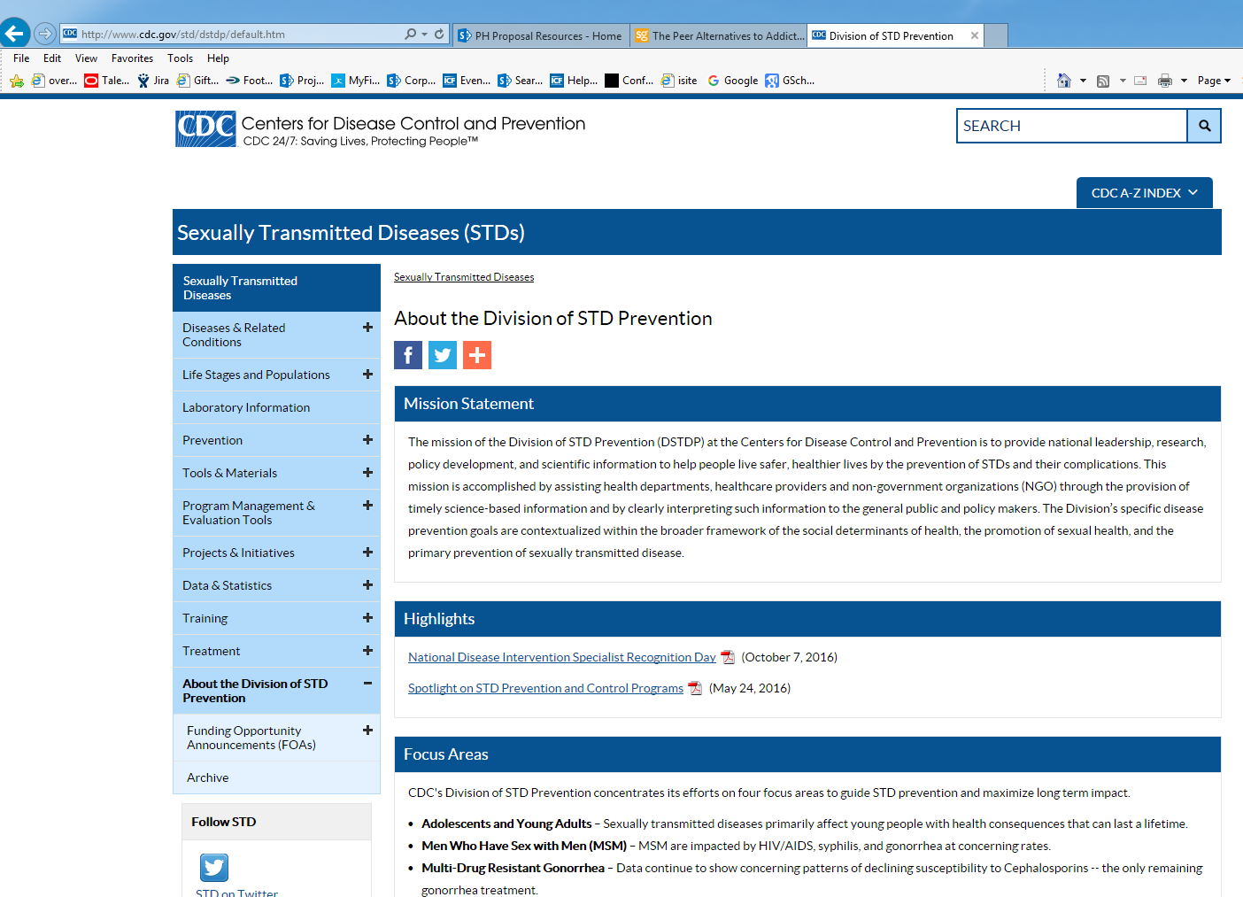
Task: Expand the Training plus icon
Action: pyautogui.click(x=367, y=617)
